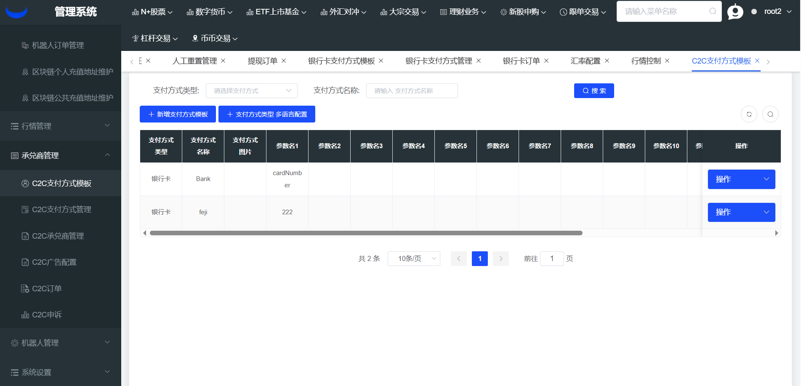Close the 提现订单 tab
The image size is (801, 386).
point(284,61)
